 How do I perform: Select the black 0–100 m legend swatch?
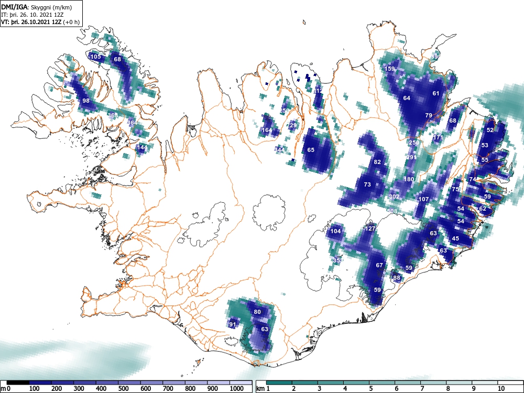pyautogui.click(x=18, y=383)
